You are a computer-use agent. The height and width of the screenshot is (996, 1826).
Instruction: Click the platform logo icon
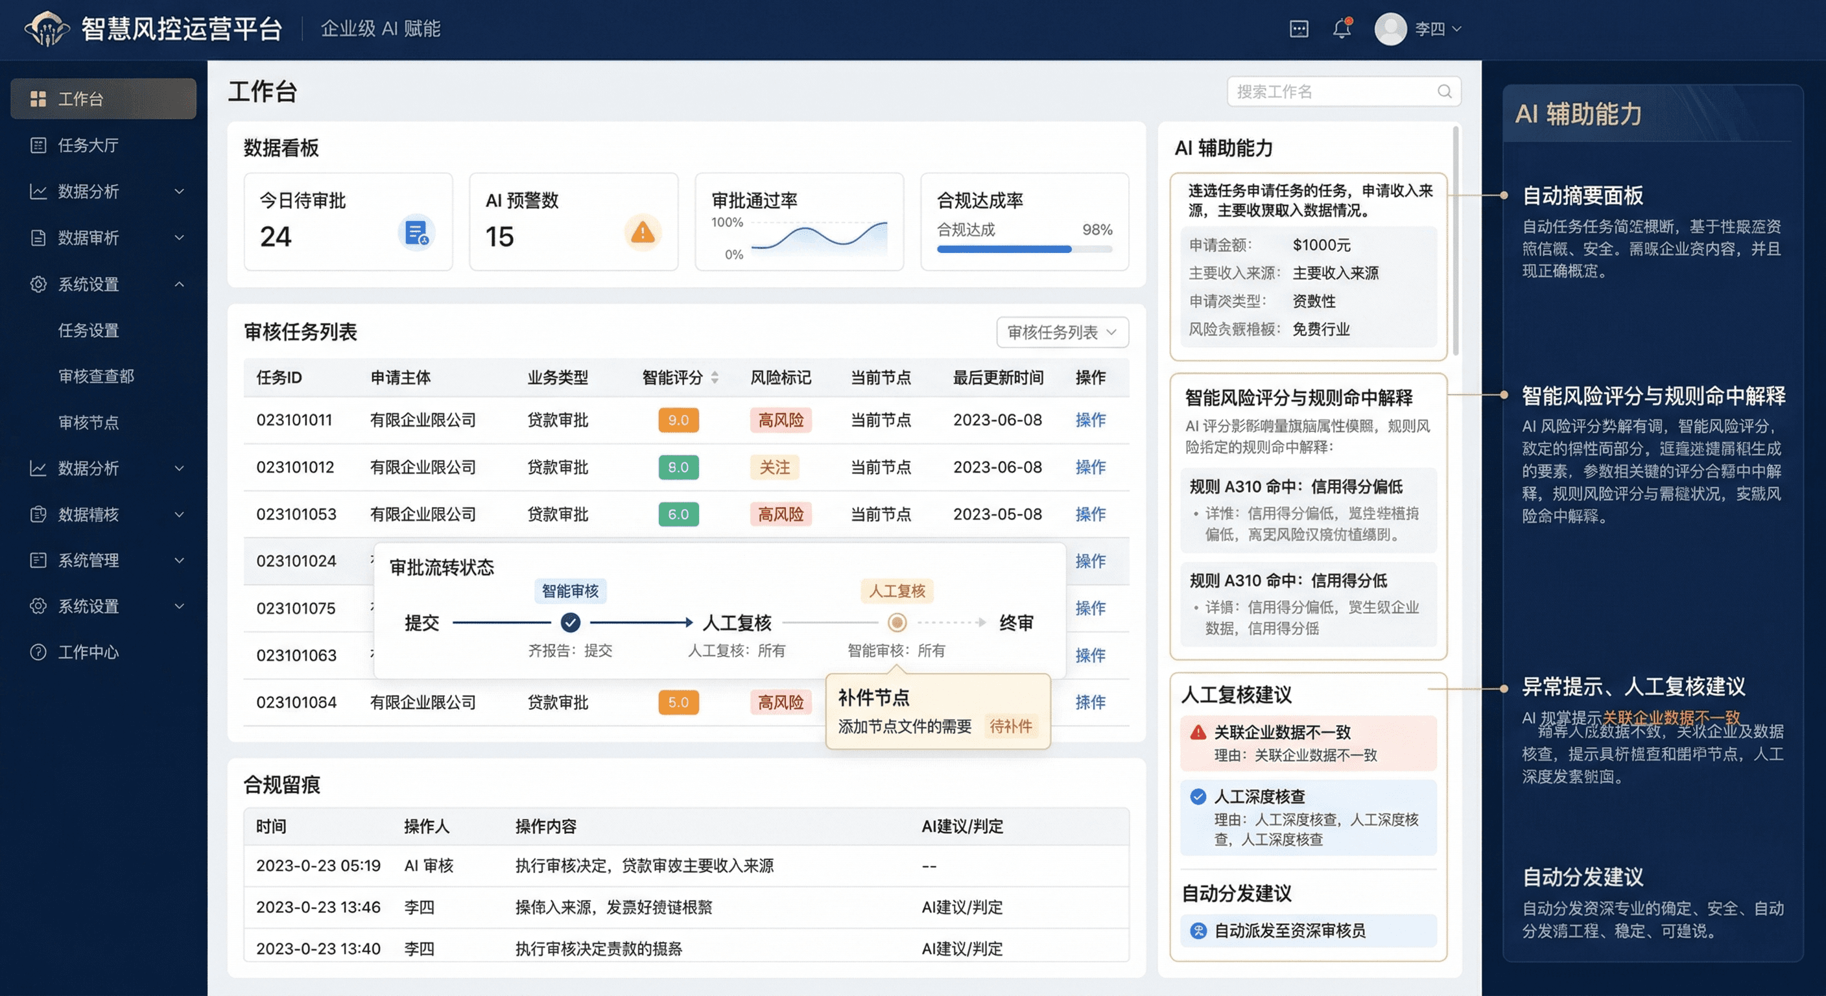(47, 29)
